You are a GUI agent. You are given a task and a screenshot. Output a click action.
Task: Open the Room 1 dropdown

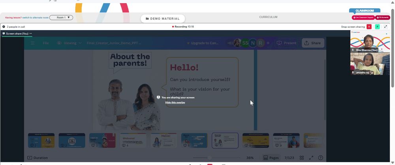click(61, 18)
